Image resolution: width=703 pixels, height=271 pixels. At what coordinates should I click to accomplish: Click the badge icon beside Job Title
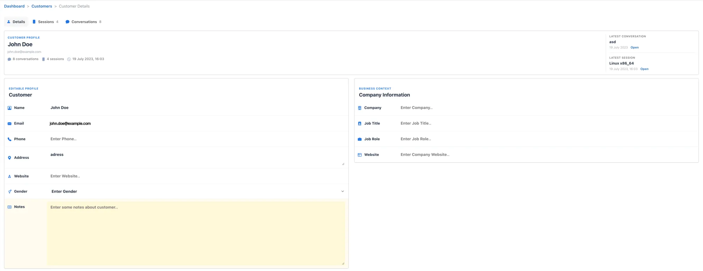[x=360, y=124]
